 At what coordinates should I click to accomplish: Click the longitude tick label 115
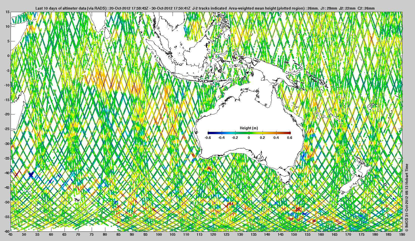coord(200,234)
